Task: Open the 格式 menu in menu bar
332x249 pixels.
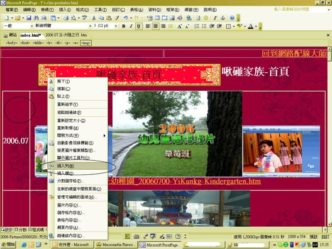Action: click(82, 10)
